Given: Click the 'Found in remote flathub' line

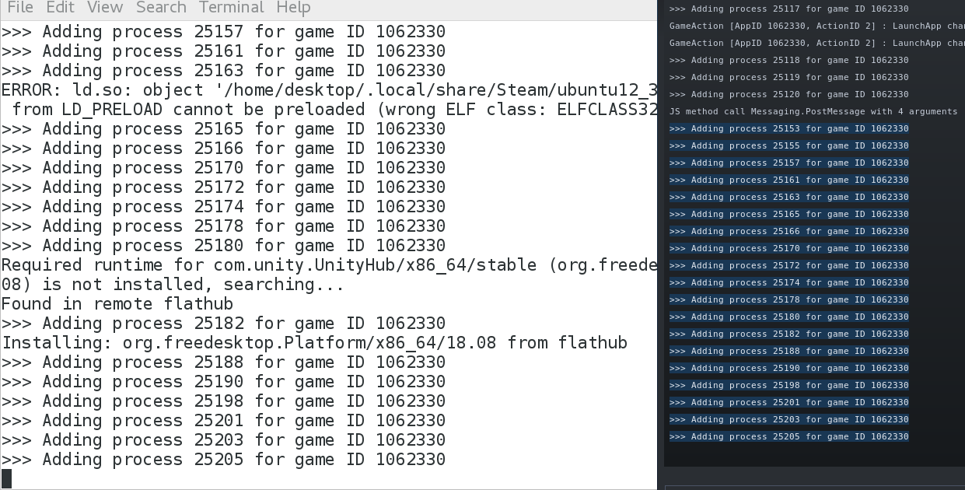Looking at the screenshot, I should coord(117,304).
